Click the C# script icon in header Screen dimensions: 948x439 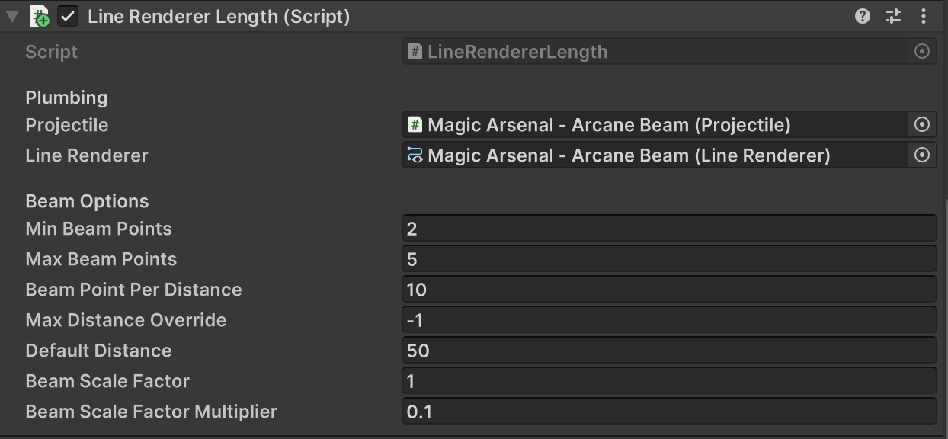[39, 17]
